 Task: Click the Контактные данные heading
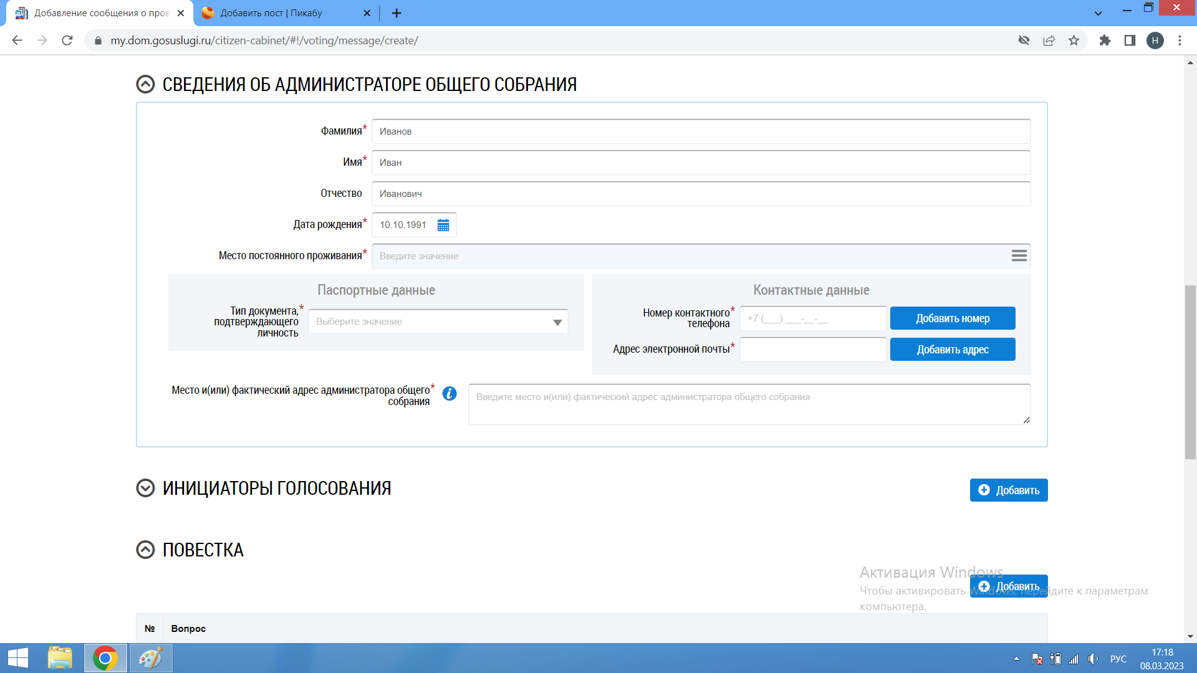point(811,290)
